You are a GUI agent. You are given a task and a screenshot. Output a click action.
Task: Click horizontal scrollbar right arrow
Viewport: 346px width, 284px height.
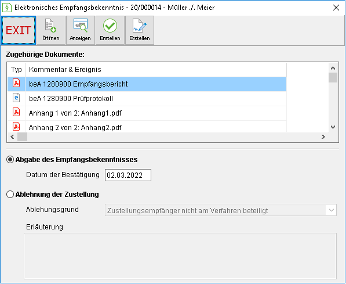pyautogui.click(x=323, y=137)
